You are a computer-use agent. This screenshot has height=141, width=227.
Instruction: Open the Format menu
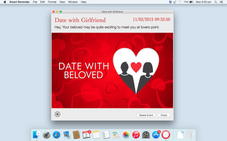52,2
